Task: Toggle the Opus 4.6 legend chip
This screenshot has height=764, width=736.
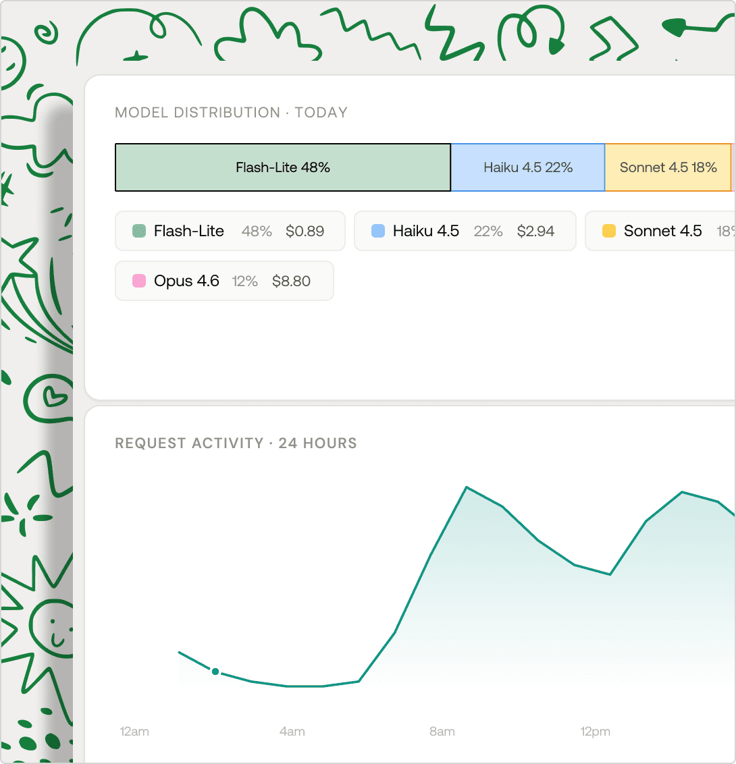Action: (224, 281)
